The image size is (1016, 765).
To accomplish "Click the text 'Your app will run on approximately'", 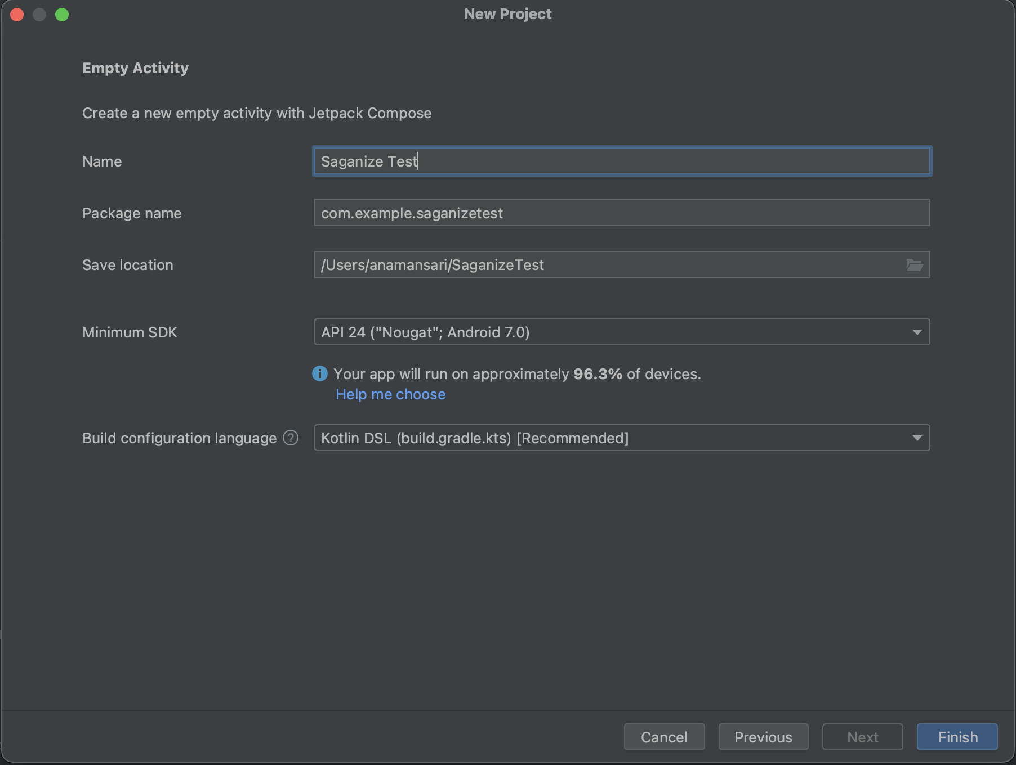I will (x=451, y=374).
